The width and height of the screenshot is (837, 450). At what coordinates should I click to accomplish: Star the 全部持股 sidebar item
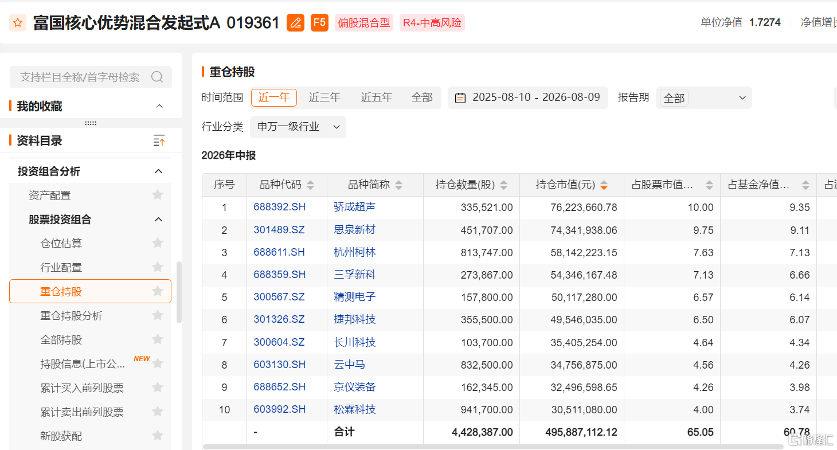(x=158, y=339)
